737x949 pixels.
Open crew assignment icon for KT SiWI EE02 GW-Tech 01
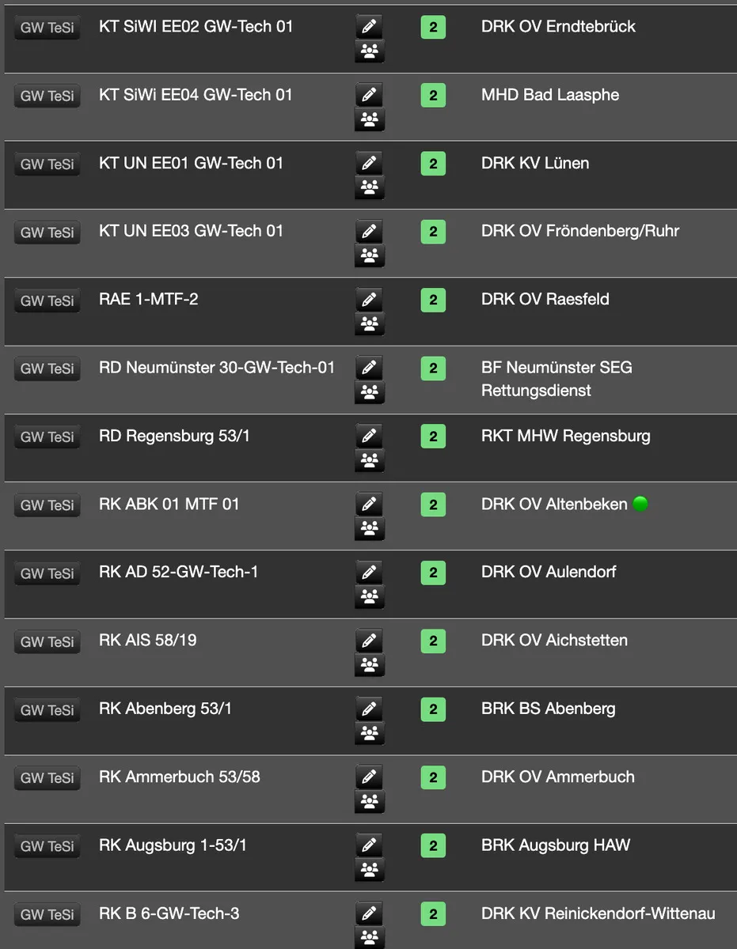coord(368,52)
